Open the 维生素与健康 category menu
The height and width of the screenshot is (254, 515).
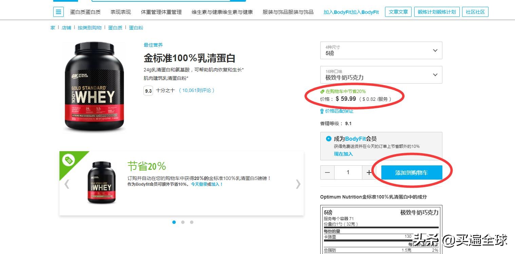(x=222, y=11)
